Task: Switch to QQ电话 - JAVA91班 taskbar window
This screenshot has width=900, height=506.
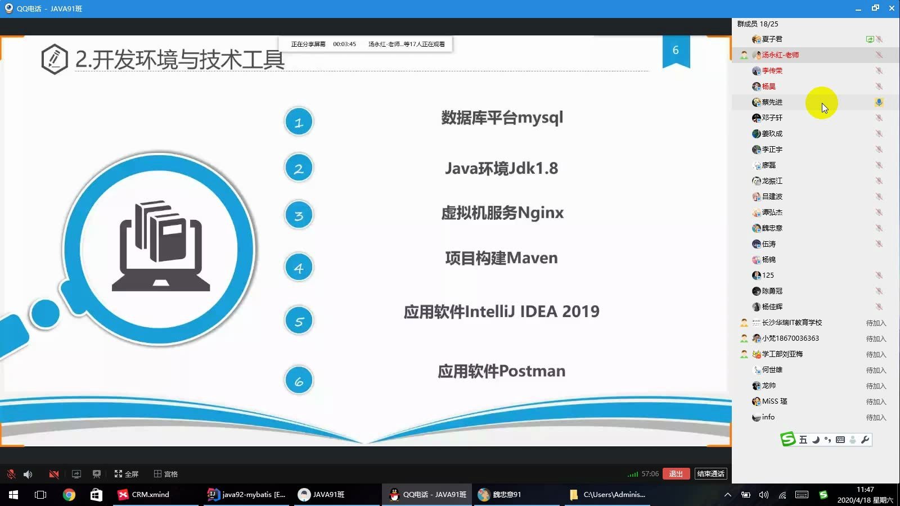Action: [x=427, y=495]
